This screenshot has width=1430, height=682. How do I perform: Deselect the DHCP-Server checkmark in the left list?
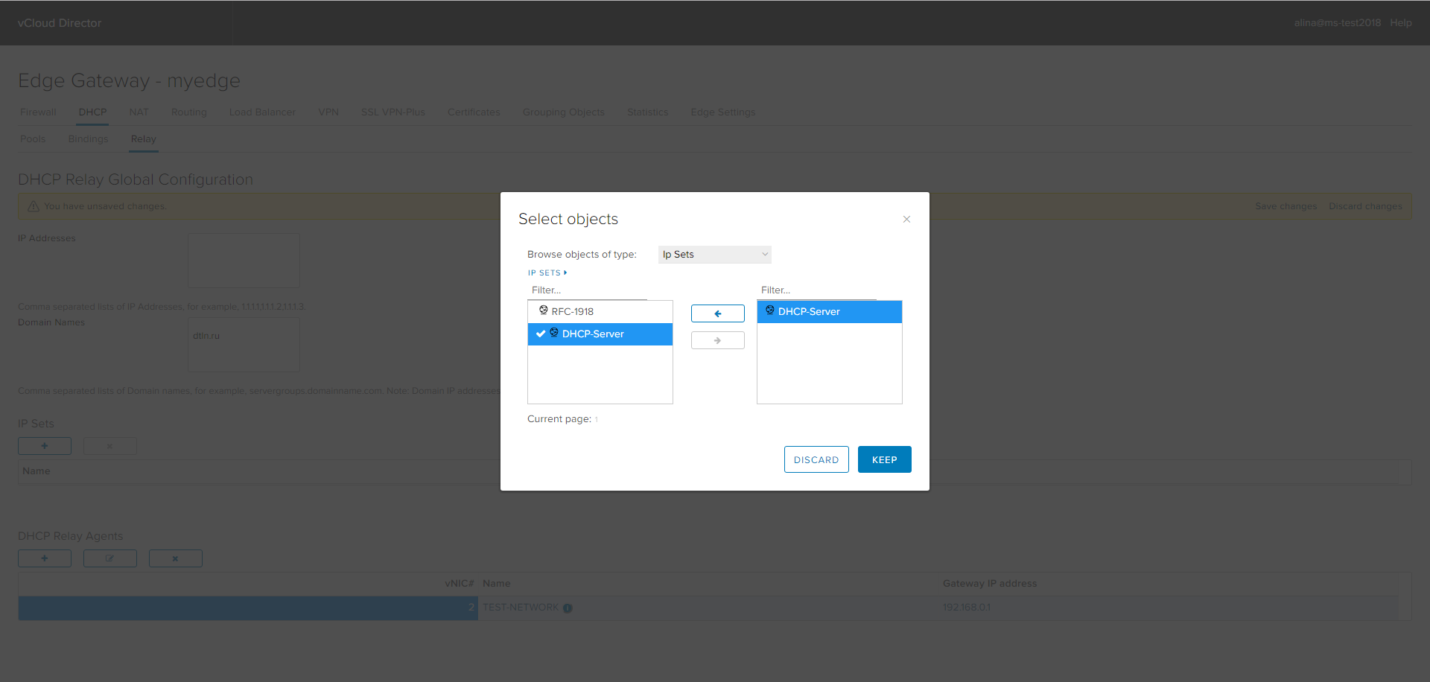(540, 334)
